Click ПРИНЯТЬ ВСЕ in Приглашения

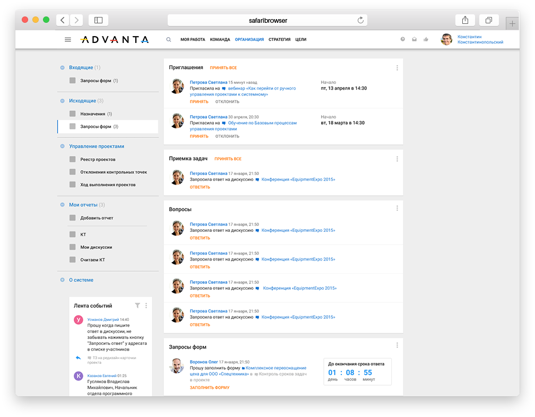pyautogui.click(x=223, y=68)
